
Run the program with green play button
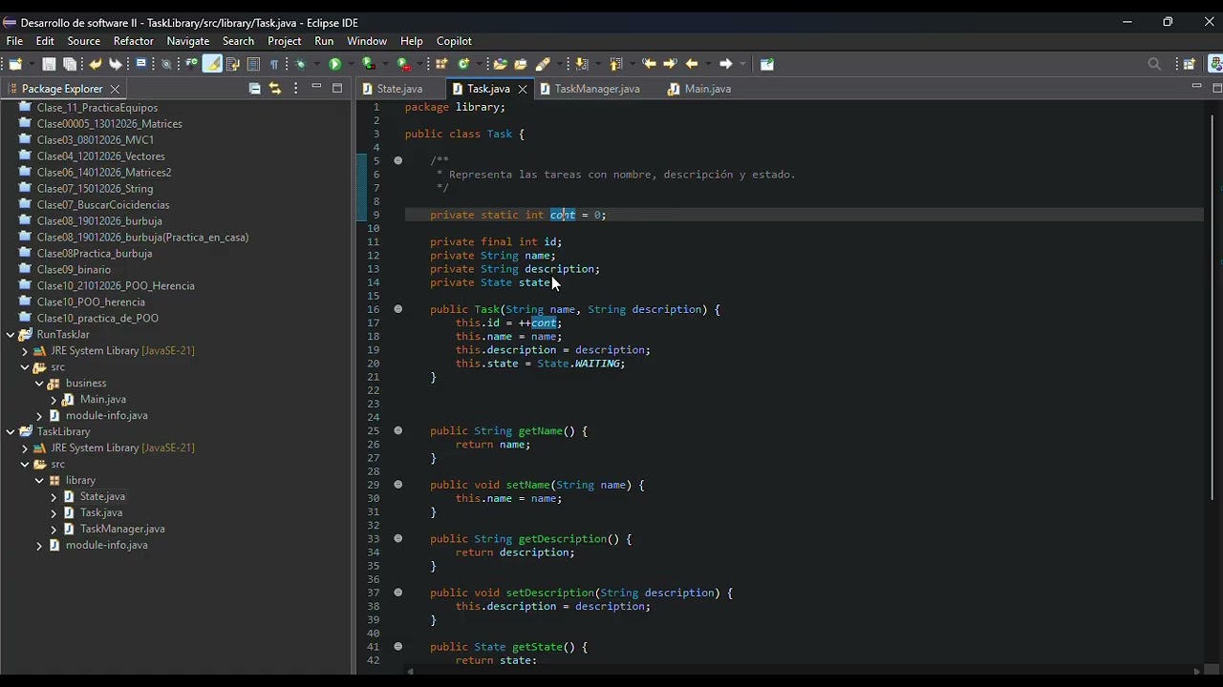pos(334,64)
